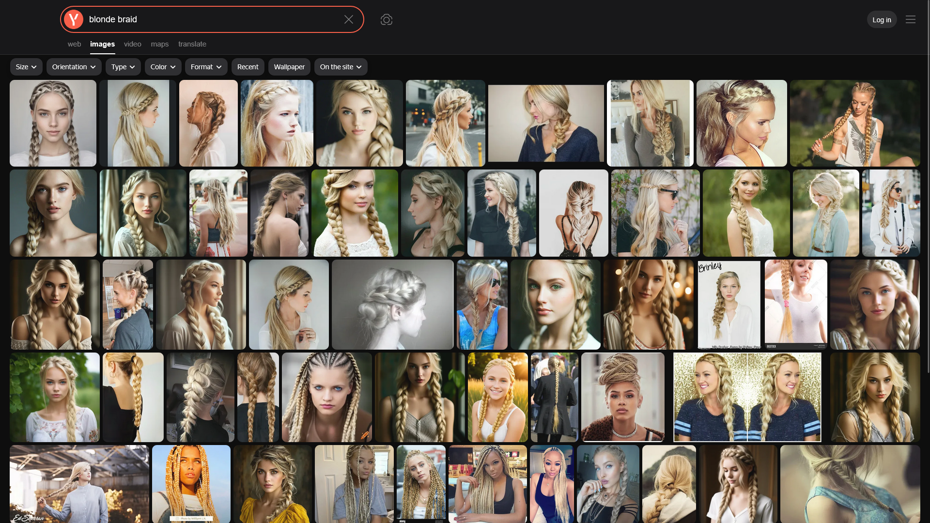The image size is (930, 523).
Task: Click the Log in button
Action: (882, 19)
